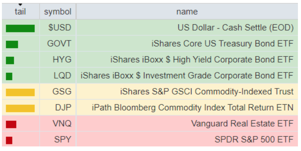
Task: Select SPDR S&P 500 ETF name
Action: click(254, 139)
